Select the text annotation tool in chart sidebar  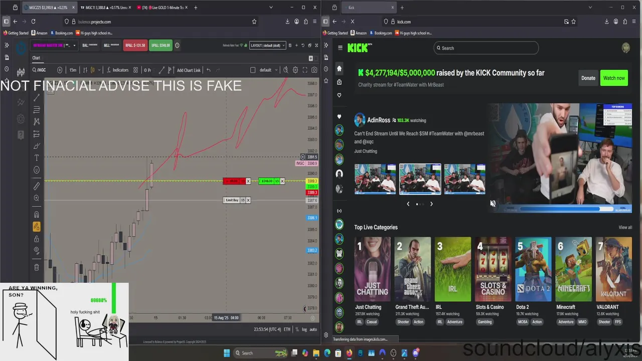click(37, 158)
